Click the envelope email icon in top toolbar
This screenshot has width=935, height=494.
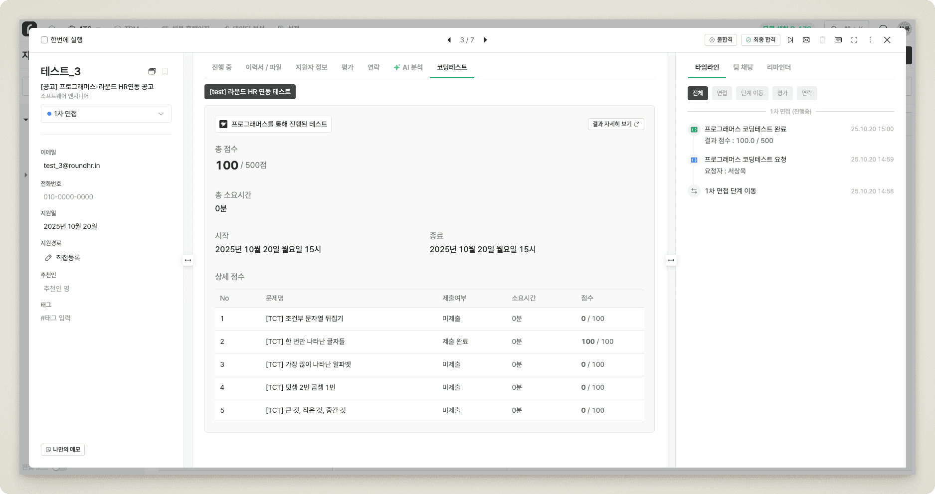[x=806, y=40]
